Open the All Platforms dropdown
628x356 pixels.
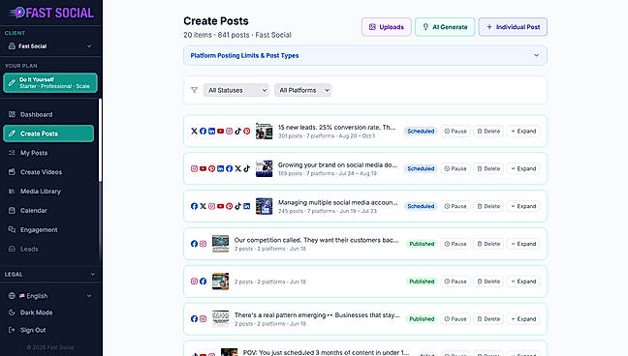[x=302, y=90]
